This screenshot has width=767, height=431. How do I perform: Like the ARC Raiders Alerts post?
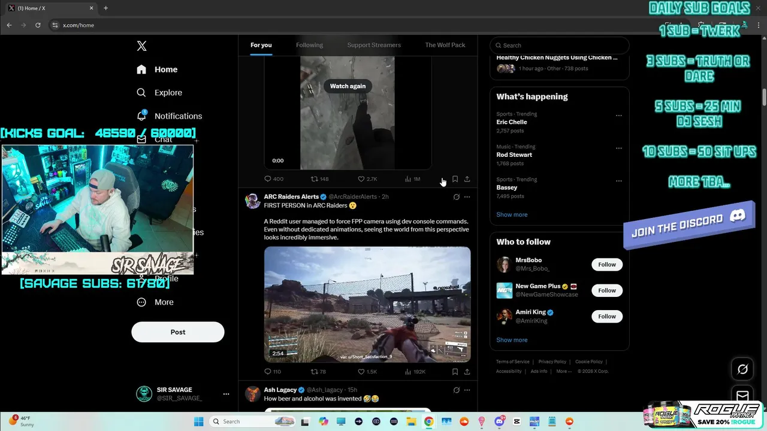click(x=367, y=372)
